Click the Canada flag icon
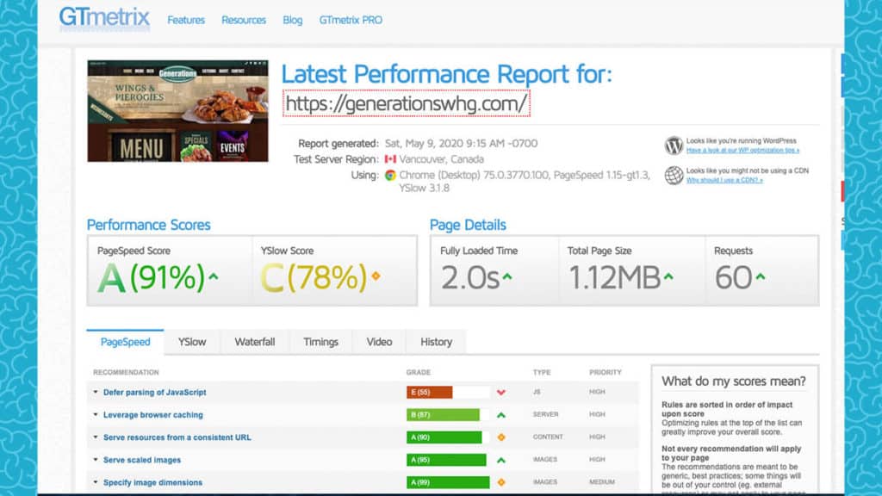Viewport: 882px width, 496px height. point(390,159)
